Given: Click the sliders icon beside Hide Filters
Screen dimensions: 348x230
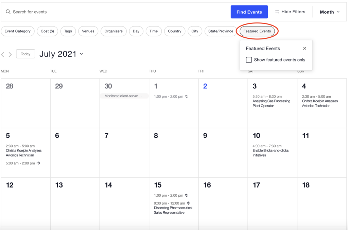Looking at the screenshot, I should pos(277,12).
